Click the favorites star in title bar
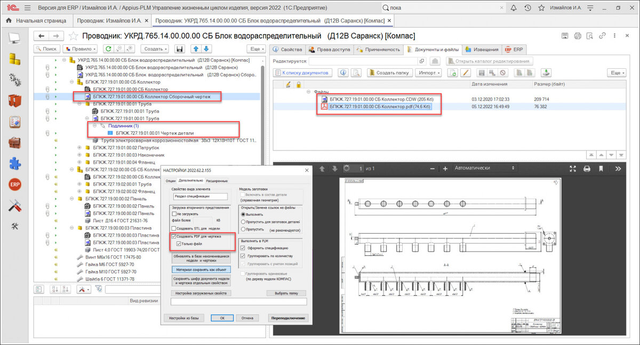640x345 pixels. (541, 8)
